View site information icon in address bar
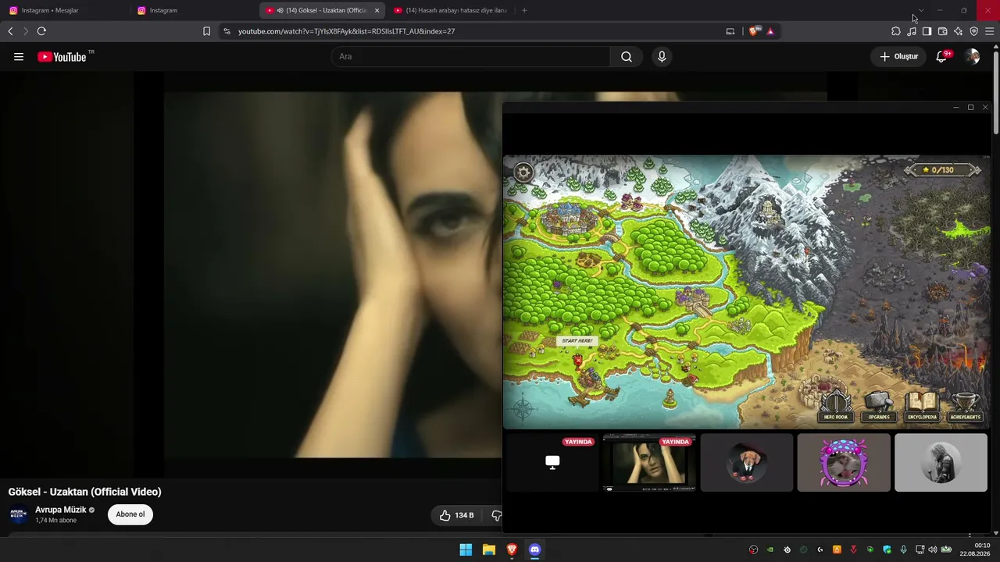 (x=227, y=31)
